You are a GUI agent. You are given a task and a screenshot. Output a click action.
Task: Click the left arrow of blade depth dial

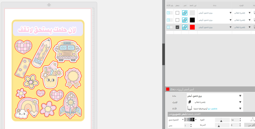click(183, 120)
